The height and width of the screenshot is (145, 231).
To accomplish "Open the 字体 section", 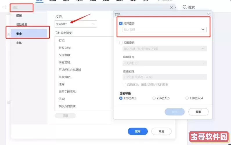I will point(19,43).
